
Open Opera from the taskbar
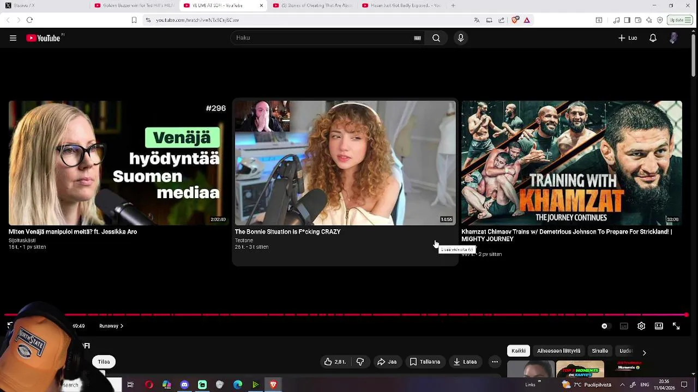click(x=149, y=385)
